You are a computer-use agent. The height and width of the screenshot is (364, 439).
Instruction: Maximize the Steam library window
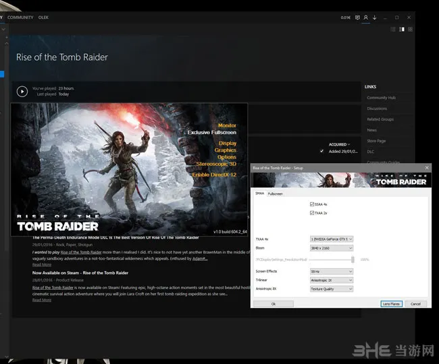396,18
